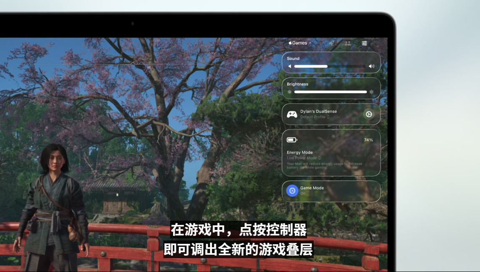
Task: Toggle the Game Mode button
Action: (x=292, y=190)
